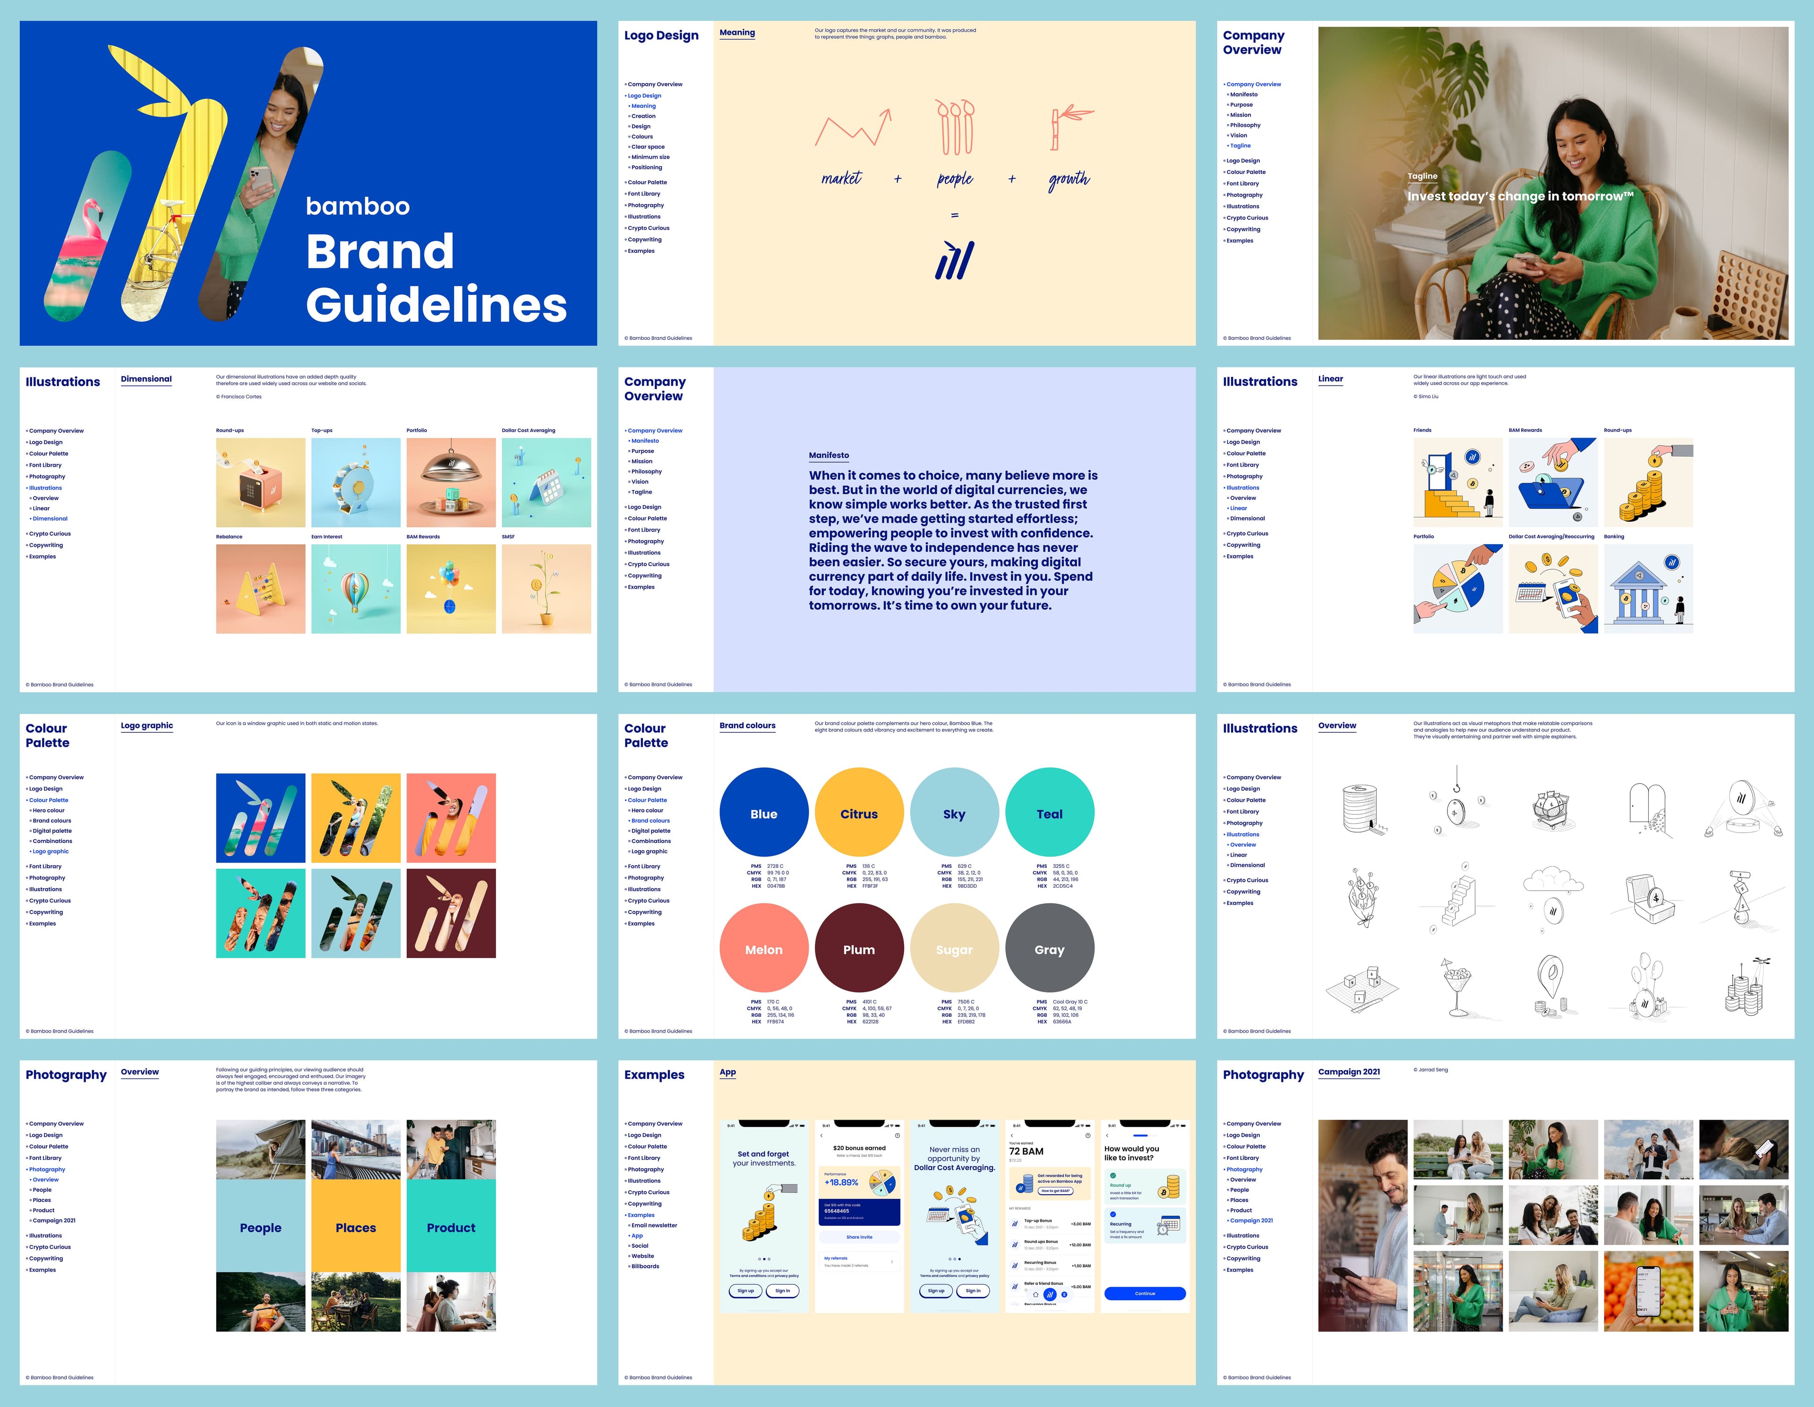The height and width of the screenshot is (1407, 1814).
Task: Tap back chevron on How would you like to invest
Action: click(x=1107, y=1135)
